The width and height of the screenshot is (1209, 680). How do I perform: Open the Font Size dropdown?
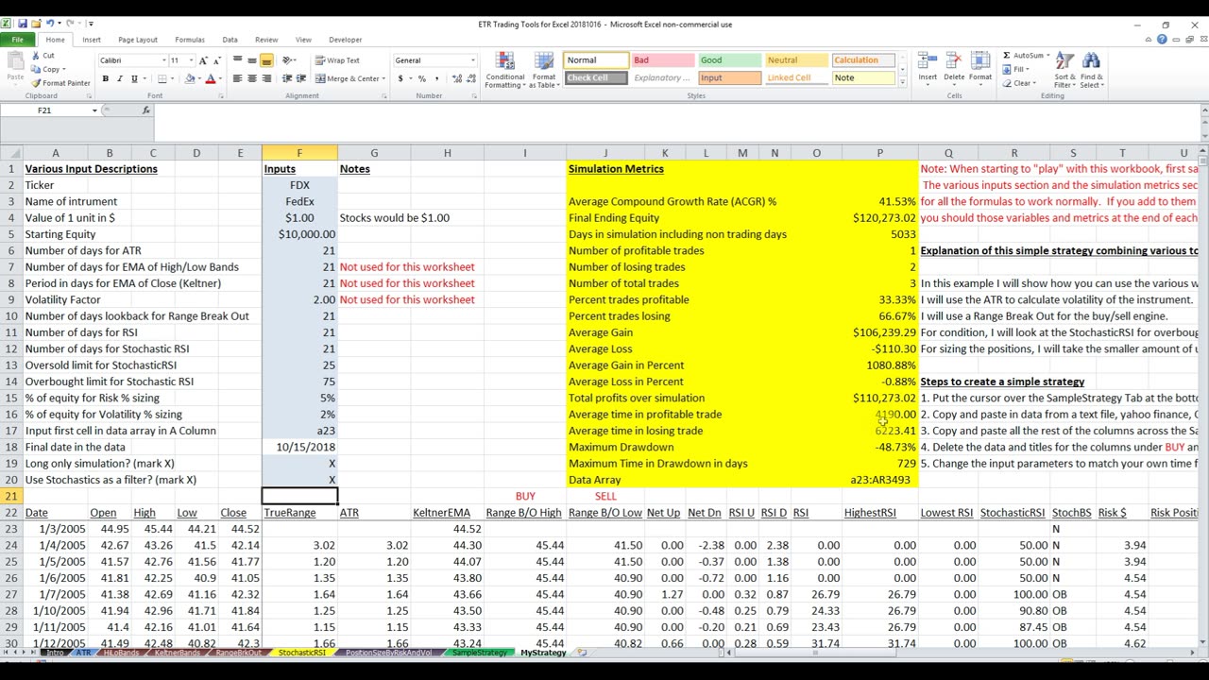click(x=190, y=60)
